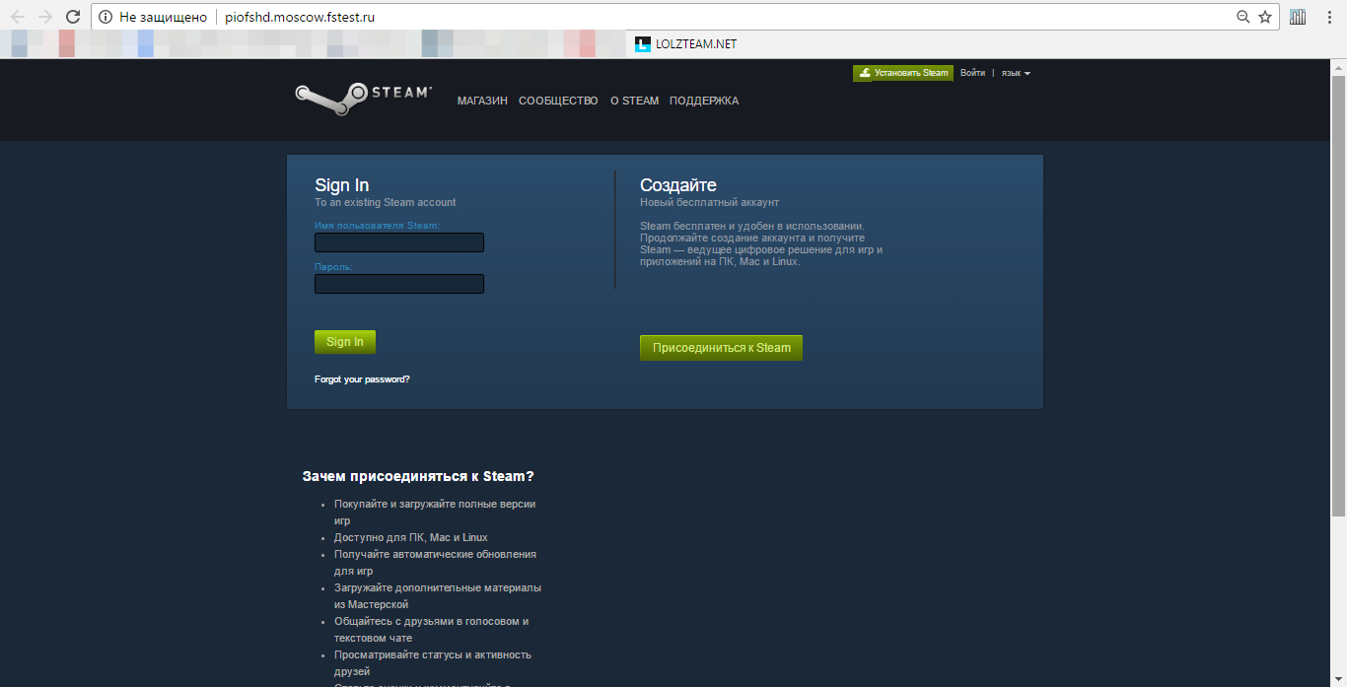1347x687 pixels.
Task: View site info icon next to URL
Action: 106,17
